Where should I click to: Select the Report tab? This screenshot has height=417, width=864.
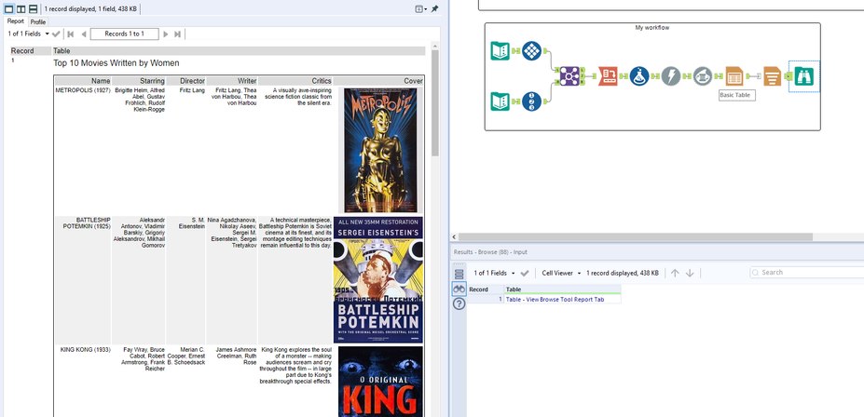point(16,21)
